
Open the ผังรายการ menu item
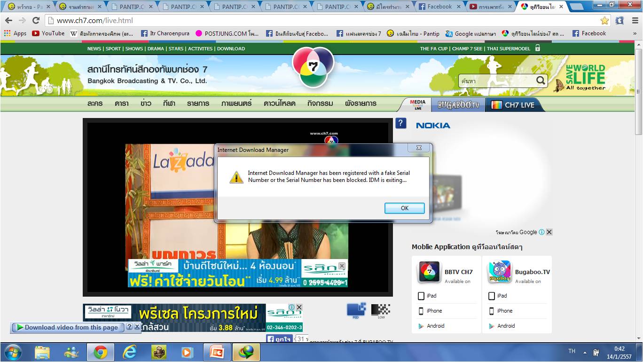(361, 103)
